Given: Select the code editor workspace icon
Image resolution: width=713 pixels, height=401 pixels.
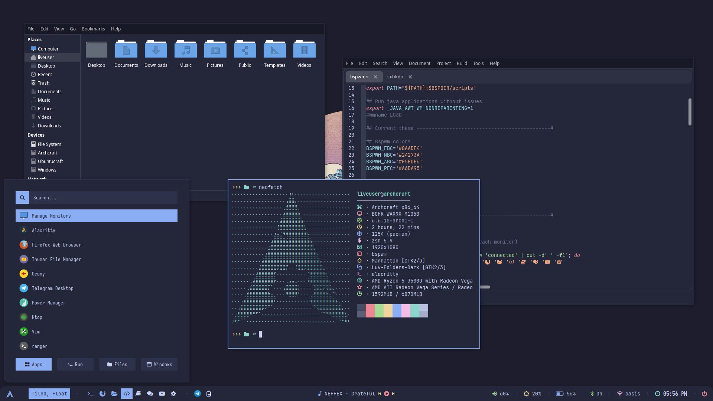Looking at the screenshot, I should (x=126, y=394).
